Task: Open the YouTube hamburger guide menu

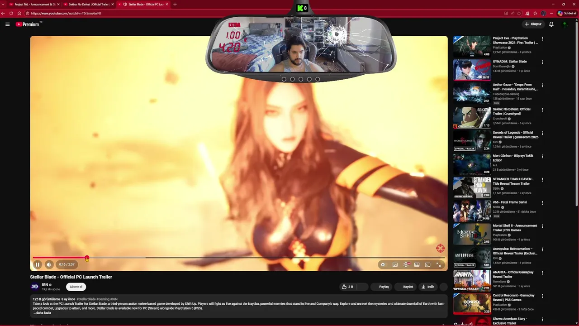Action: click(8, 24)
